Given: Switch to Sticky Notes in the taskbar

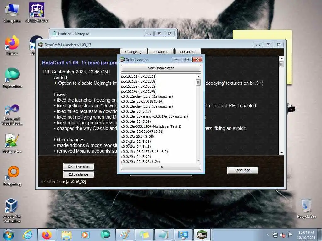Looking at the screenshot, I should pos(144,235).
